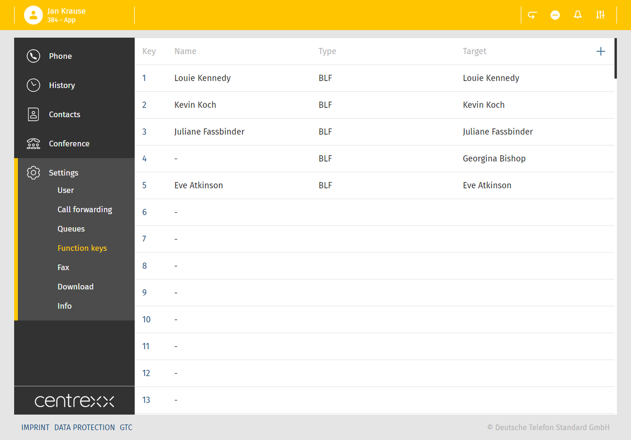The width and height of the screenshot is (631, 440).
Task: Open the DATA PROTECTION footer link
Action: (x=84, y=427)
